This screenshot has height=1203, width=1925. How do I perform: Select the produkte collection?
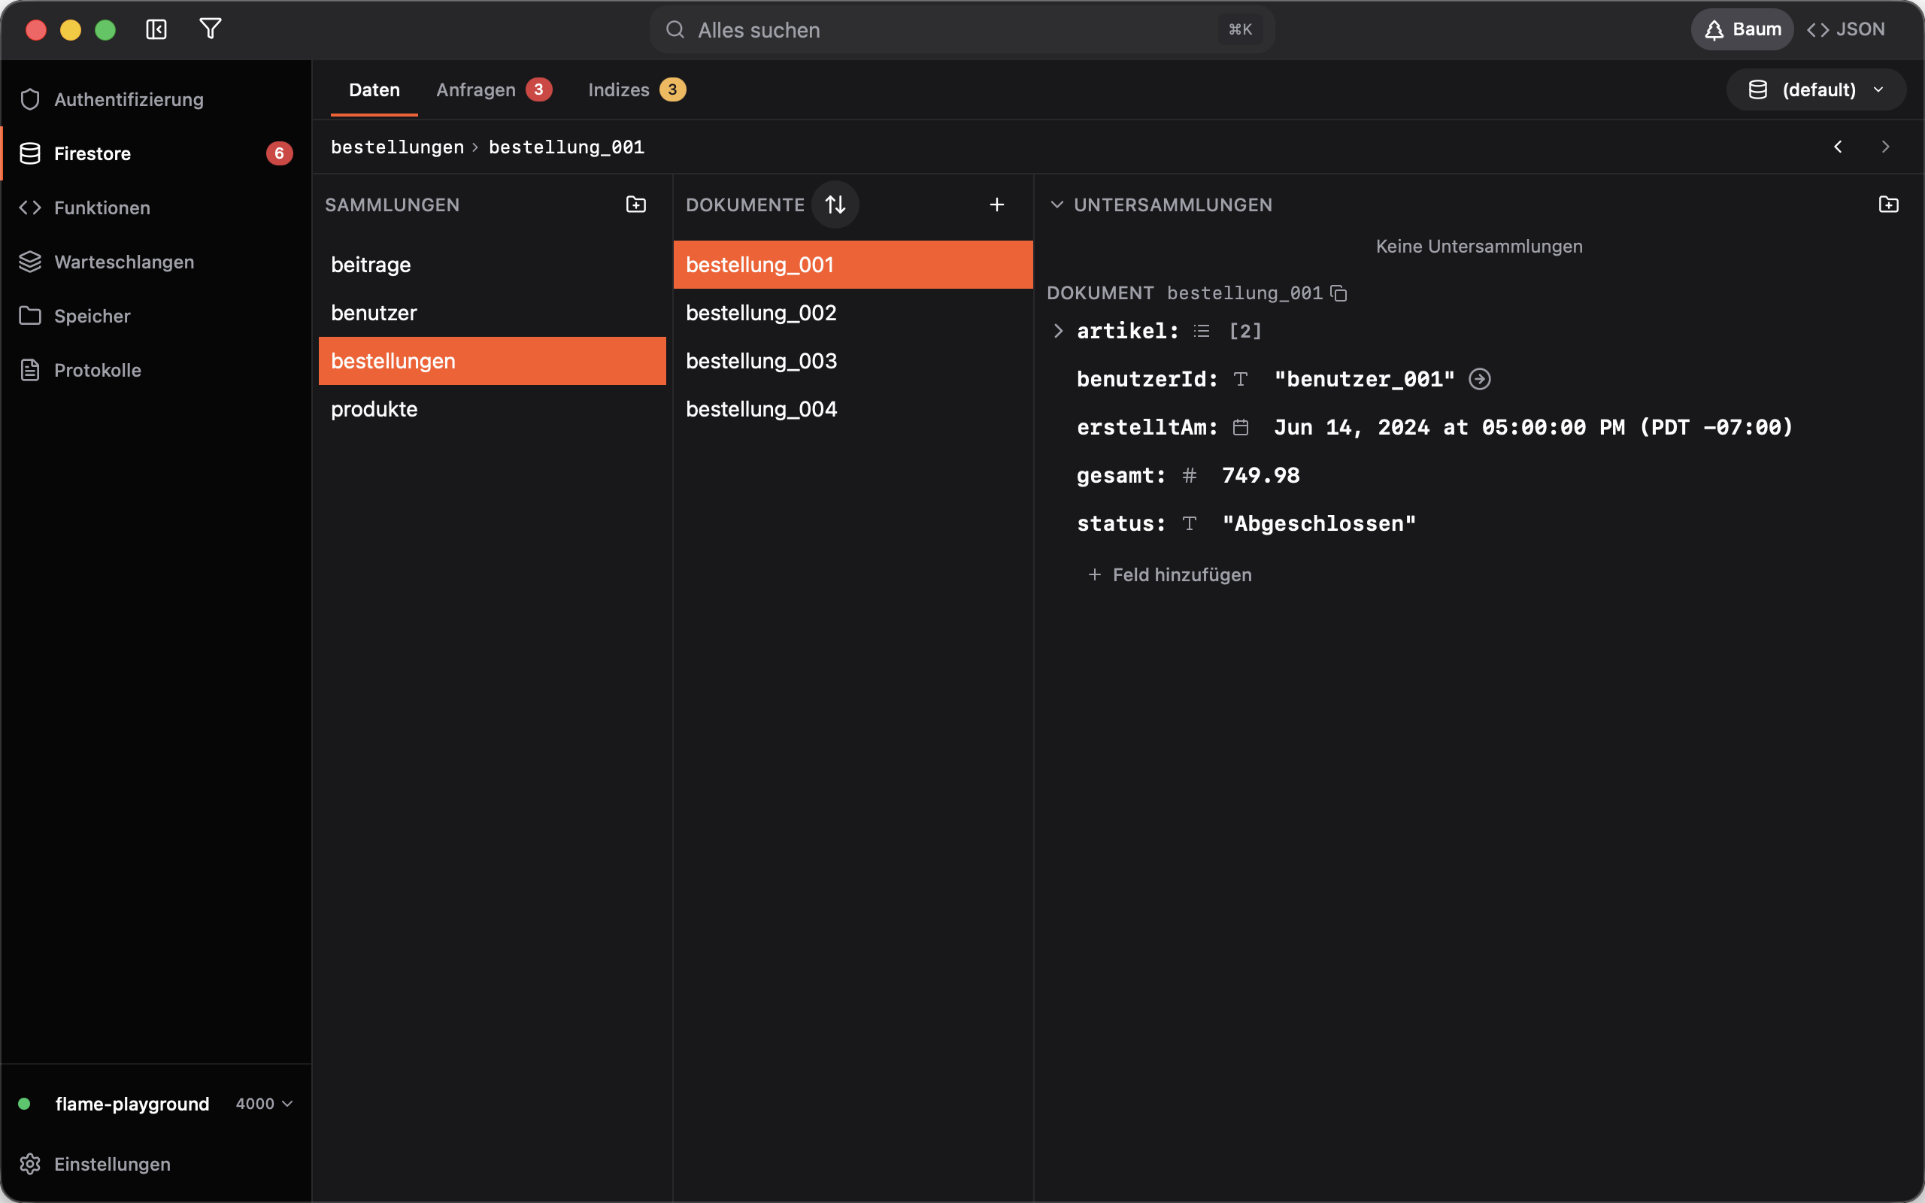coord(492,409)
